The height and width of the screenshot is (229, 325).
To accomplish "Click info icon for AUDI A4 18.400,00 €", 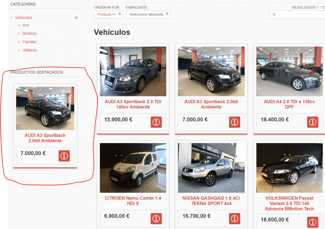I will tap(313, 122).
